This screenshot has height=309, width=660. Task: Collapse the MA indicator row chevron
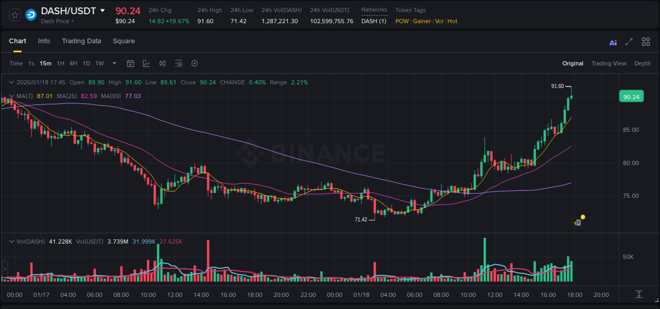(x=11, y=96)
